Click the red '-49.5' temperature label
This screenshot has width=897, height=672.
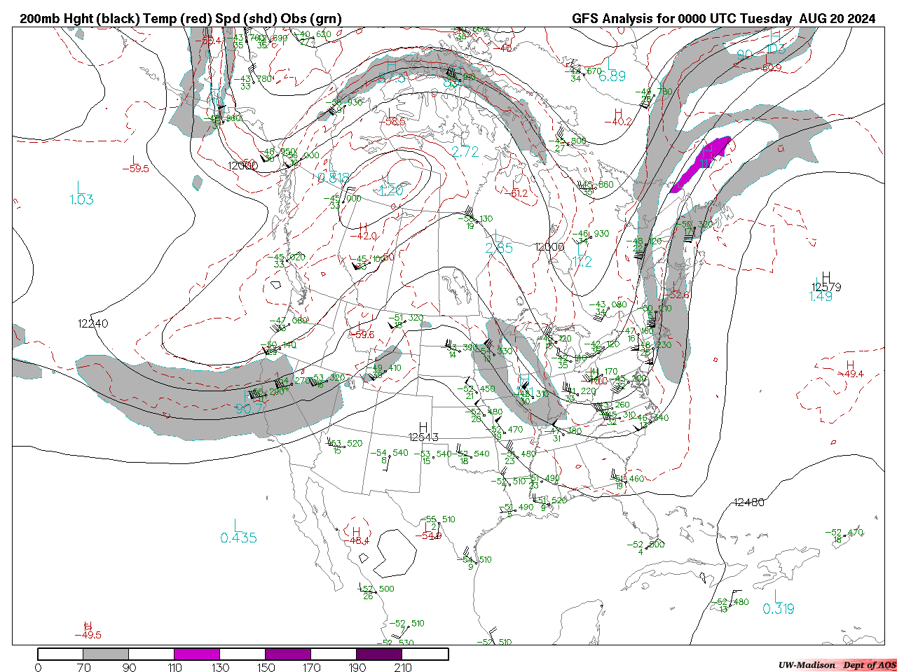tap(88, 635)
